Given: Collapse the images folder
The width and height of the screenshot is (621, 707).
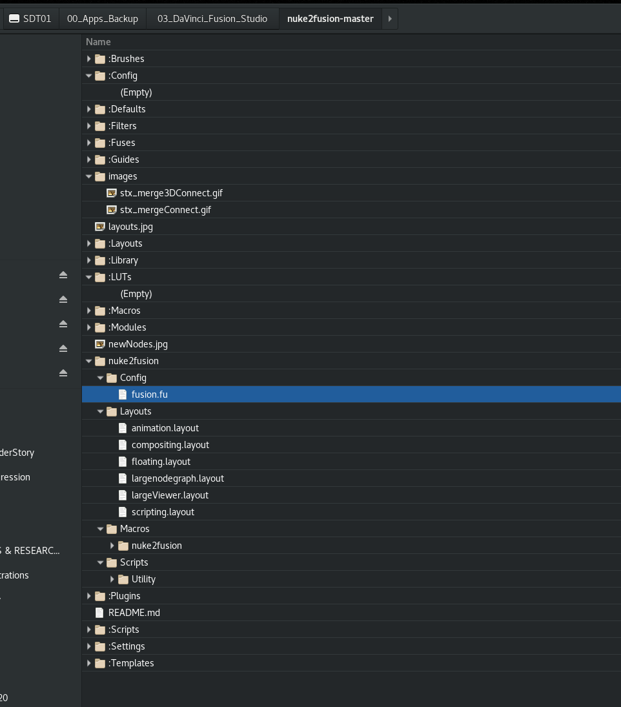Looking at the screenshot, I should point(89,176).
